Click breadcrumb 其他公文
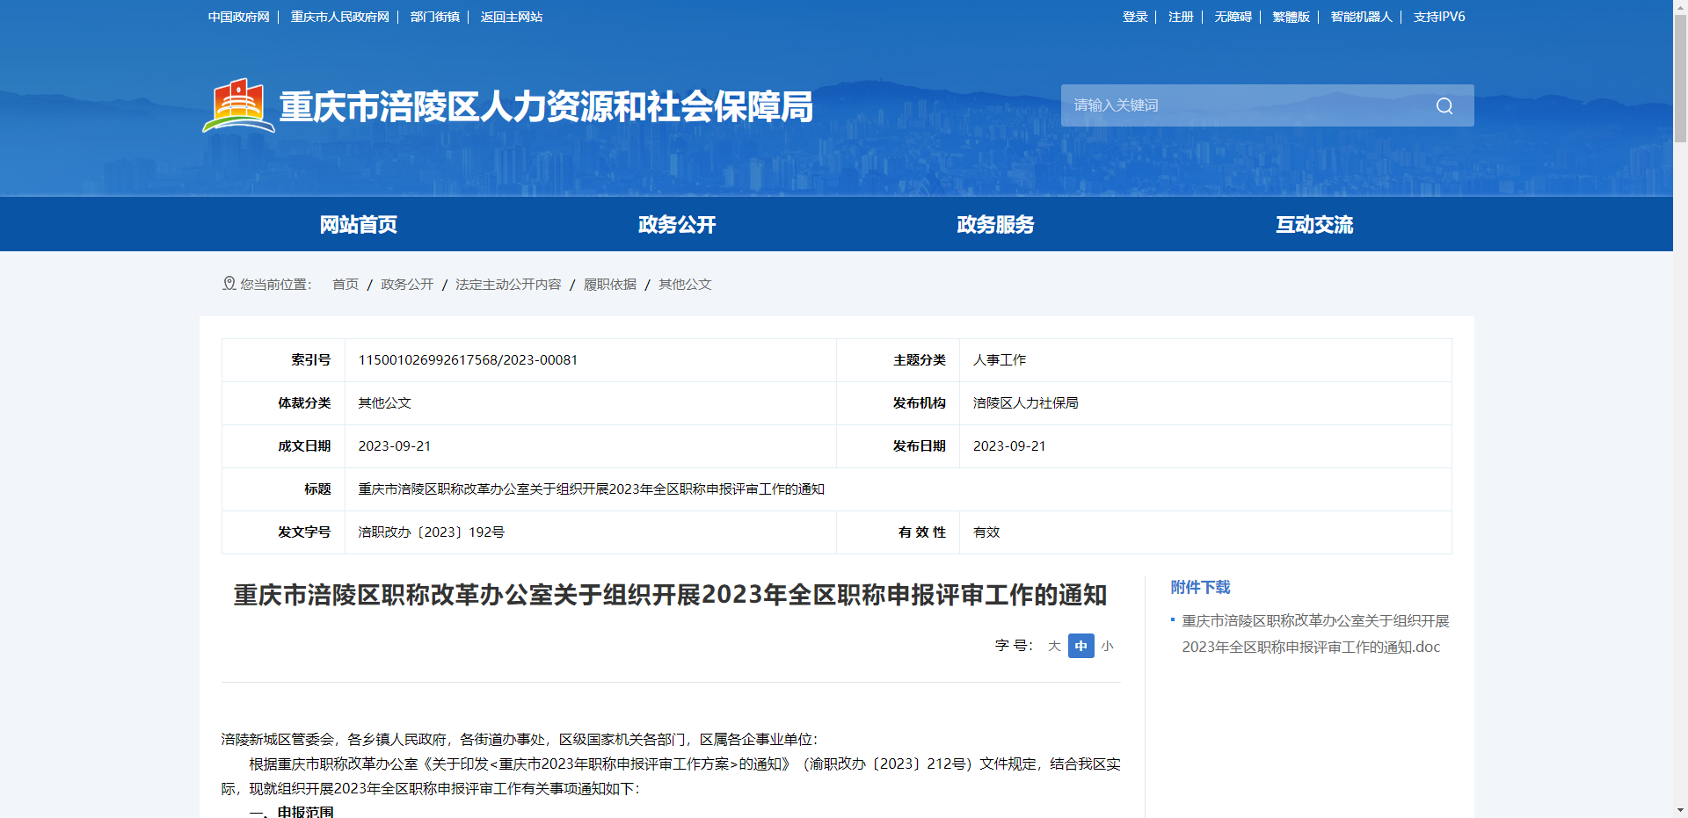Screen dimensions: 1688x818 click(x=685, y=284)
